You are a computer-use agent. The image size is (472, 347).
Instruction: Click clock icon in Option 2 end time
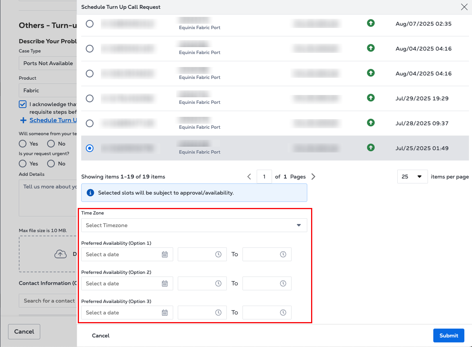283,283
